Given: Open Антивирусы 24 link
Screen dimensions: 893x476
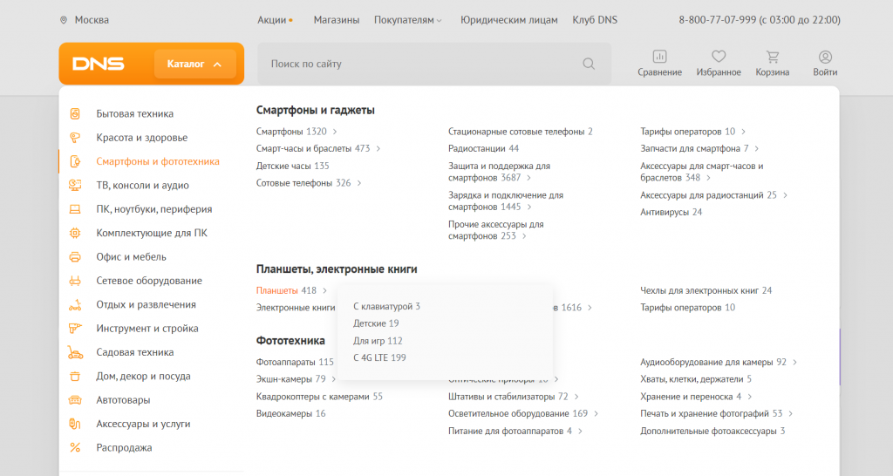Looking at the screenshot, I should (671, 212).
